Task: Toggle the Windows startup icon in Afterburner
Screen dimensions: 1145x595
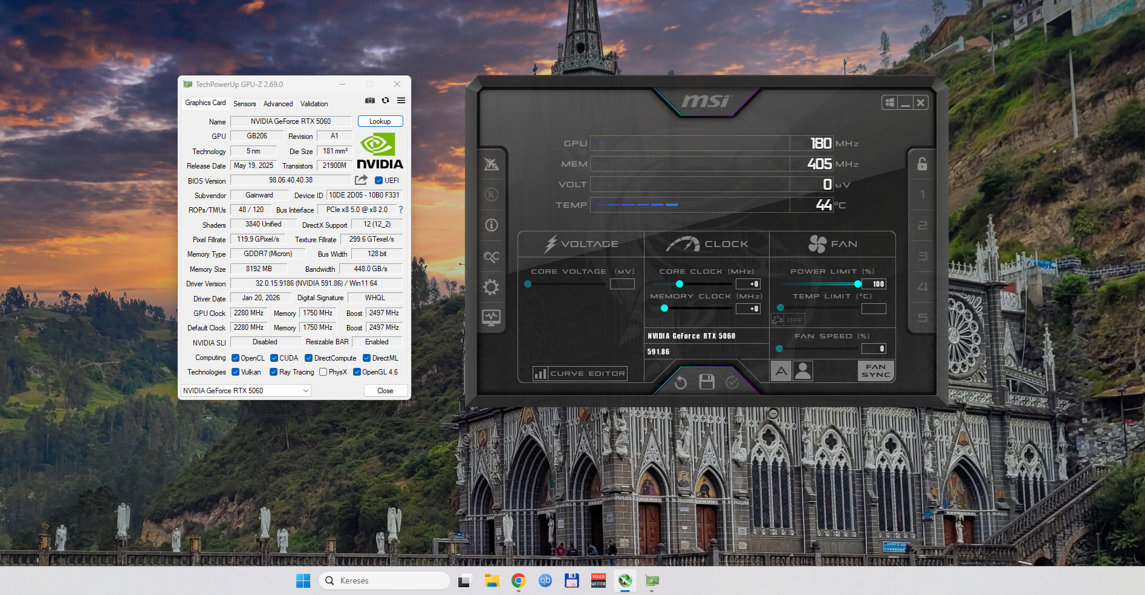Action: point(890,103)
